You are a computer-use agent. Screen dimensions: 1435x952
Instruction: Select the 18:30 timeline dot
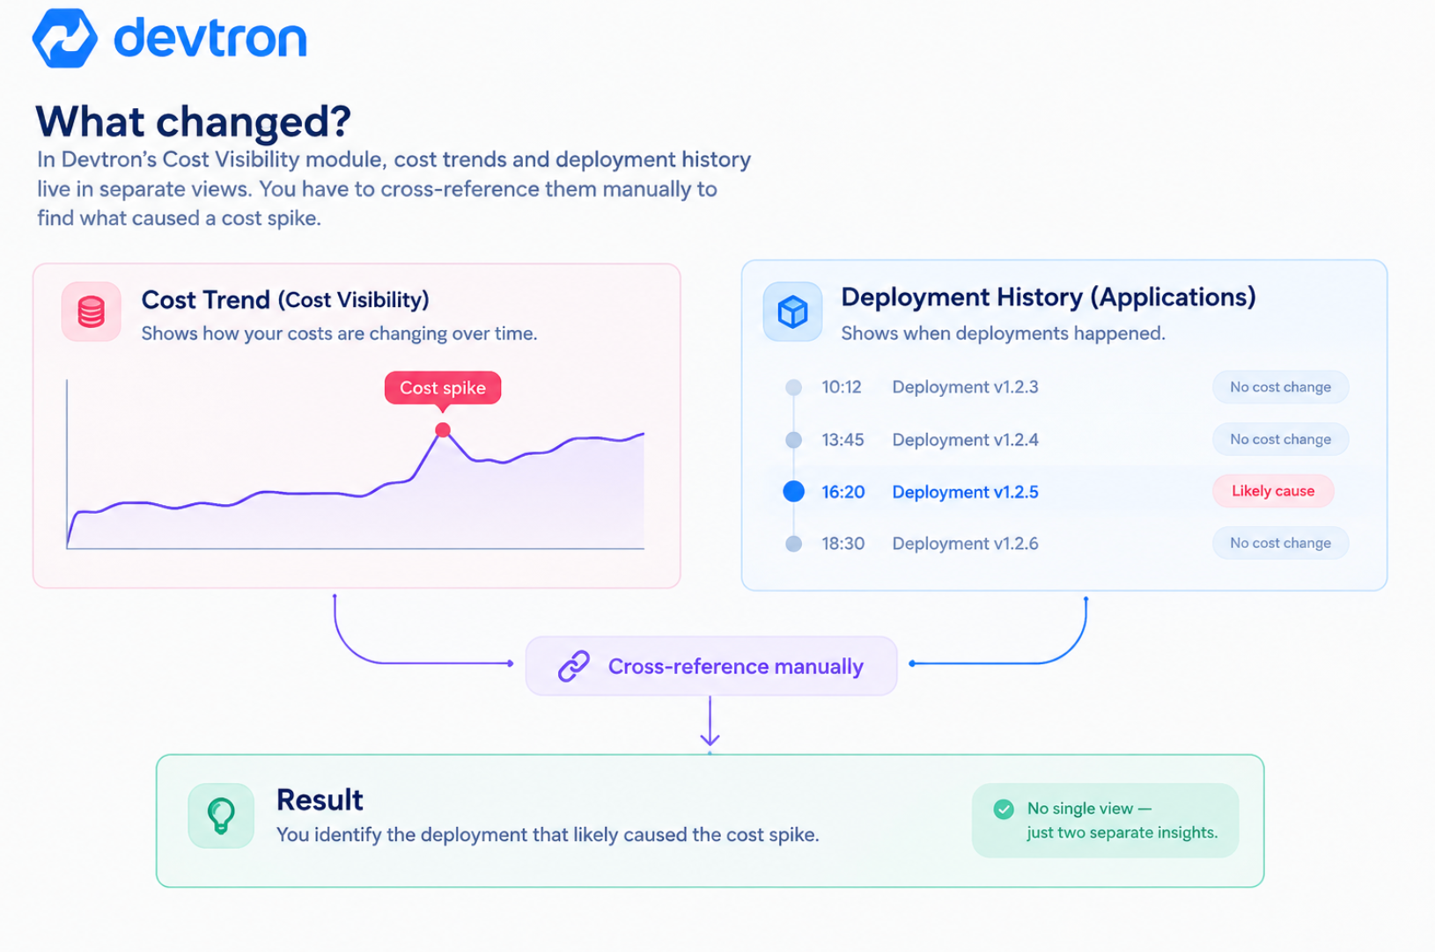(x=793, y=544)
